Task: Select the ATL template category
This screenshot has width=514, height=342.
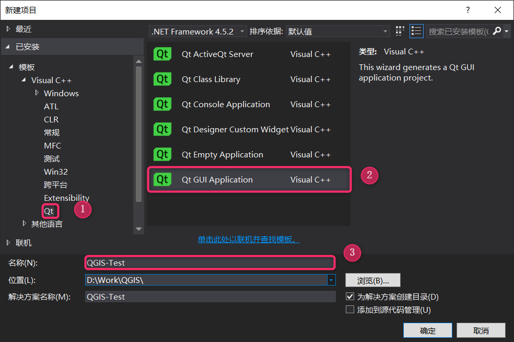Action: [51, 106]
